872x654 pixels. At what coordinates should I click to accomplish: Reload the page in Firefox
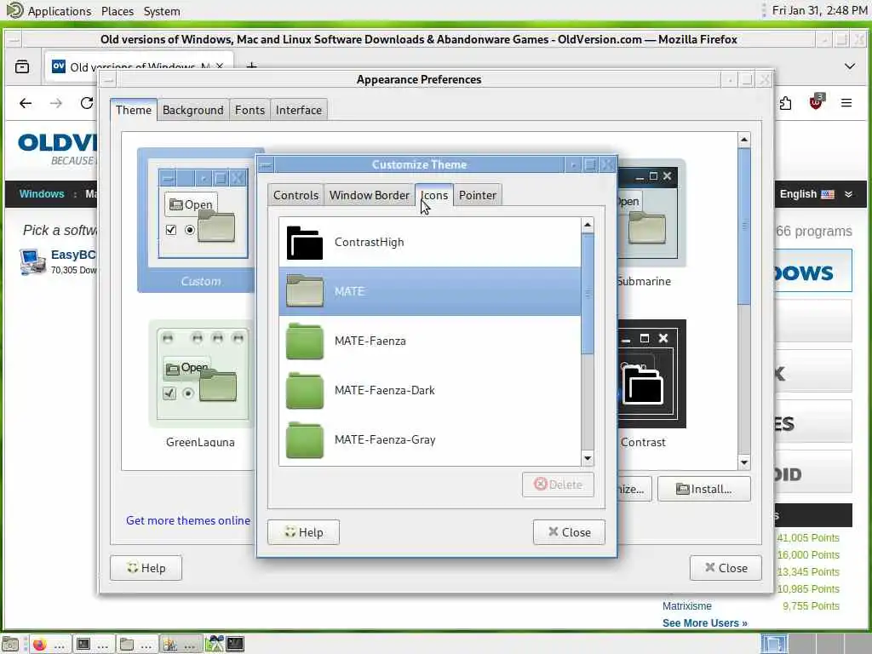[x=87, y=103]
